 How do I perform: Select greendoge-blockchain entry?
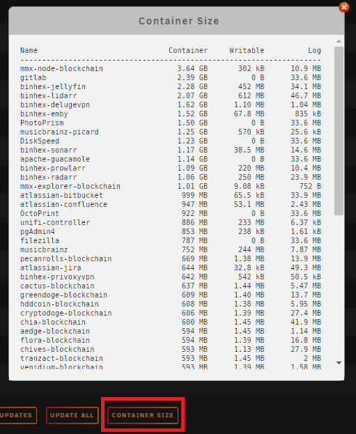[x=63, y=295]
